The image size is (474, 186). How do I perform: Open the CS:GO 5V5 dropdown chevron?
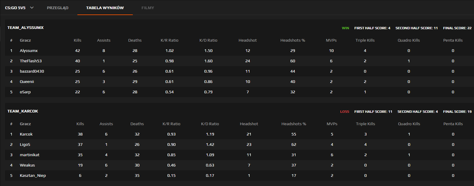[x=32, y=8]
